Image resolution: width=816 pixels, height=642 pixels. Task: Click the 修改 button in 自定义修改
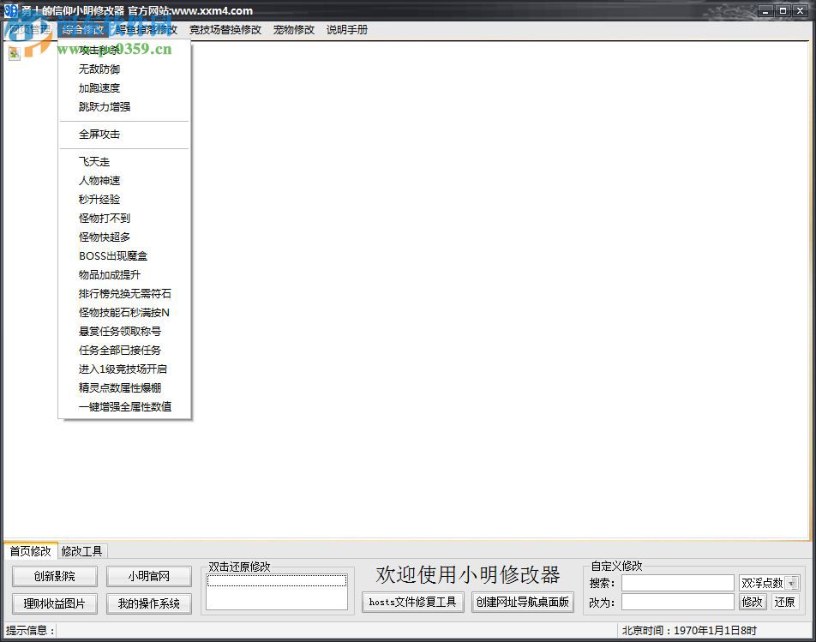753,602
